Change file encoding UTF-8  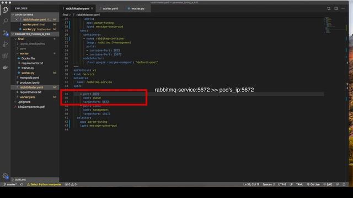click(282, 184)
